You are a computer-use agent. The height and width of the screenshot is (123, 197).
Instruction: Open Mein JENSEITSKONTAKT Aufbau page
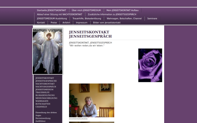tap(122, 10)
